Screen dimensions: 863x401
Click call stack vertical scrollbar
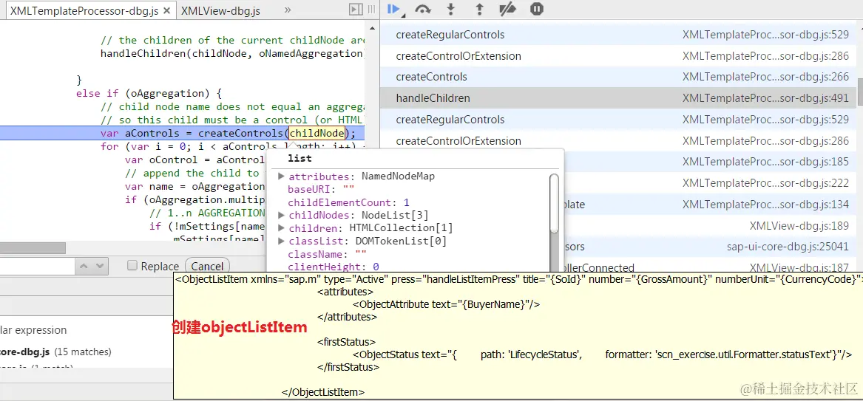(860, 91)
